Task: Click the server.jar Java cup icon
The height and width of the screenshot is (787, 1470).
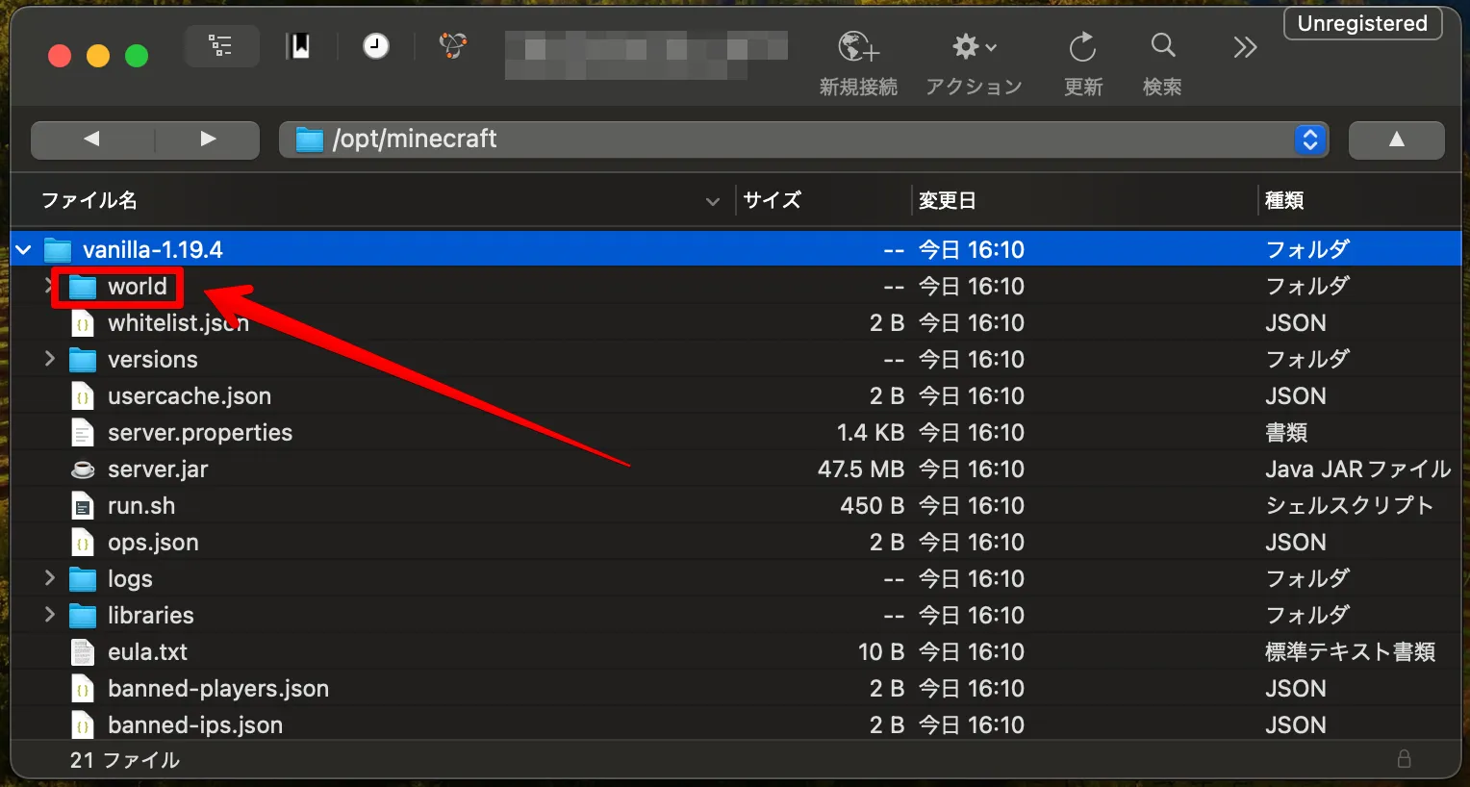Action: click(83, 470)
